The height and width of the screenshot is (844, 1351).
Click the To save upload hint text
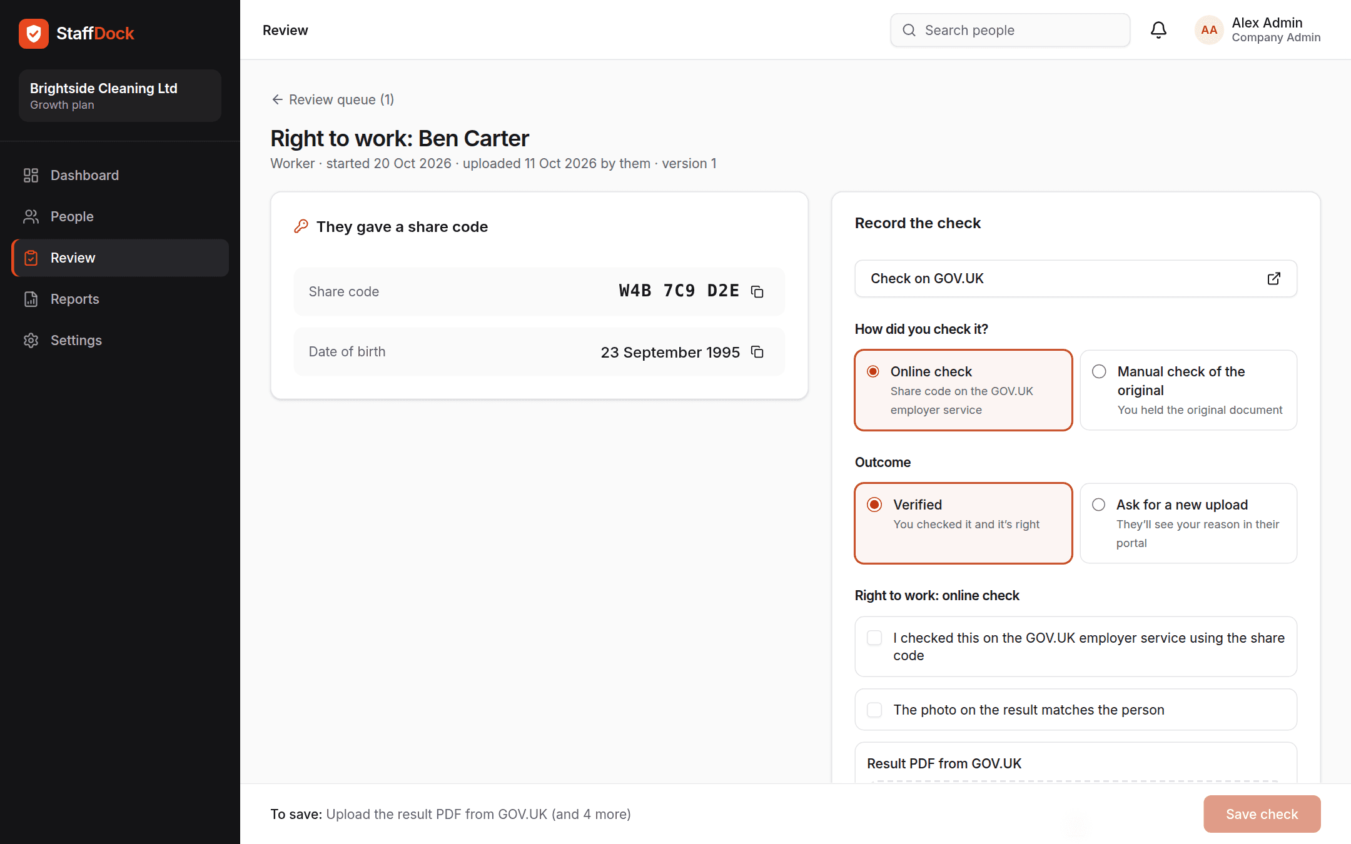tap(450, 814)
